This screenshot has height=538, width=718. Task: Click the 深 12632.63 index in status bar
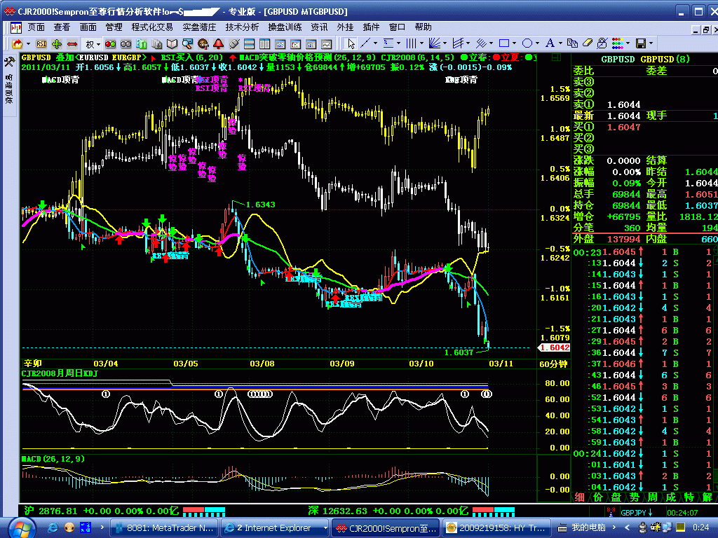(x=337, y=511)
